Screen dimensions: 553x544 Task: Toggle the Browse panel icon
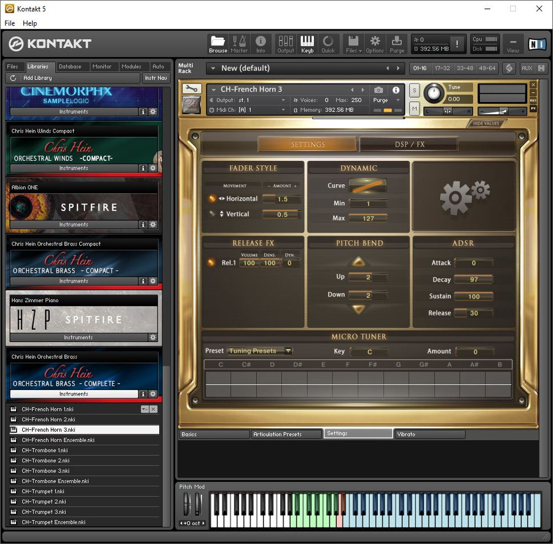[x=218, y=44]
